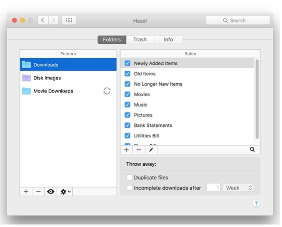Click the rules search magnifier icon

(252, 149)
